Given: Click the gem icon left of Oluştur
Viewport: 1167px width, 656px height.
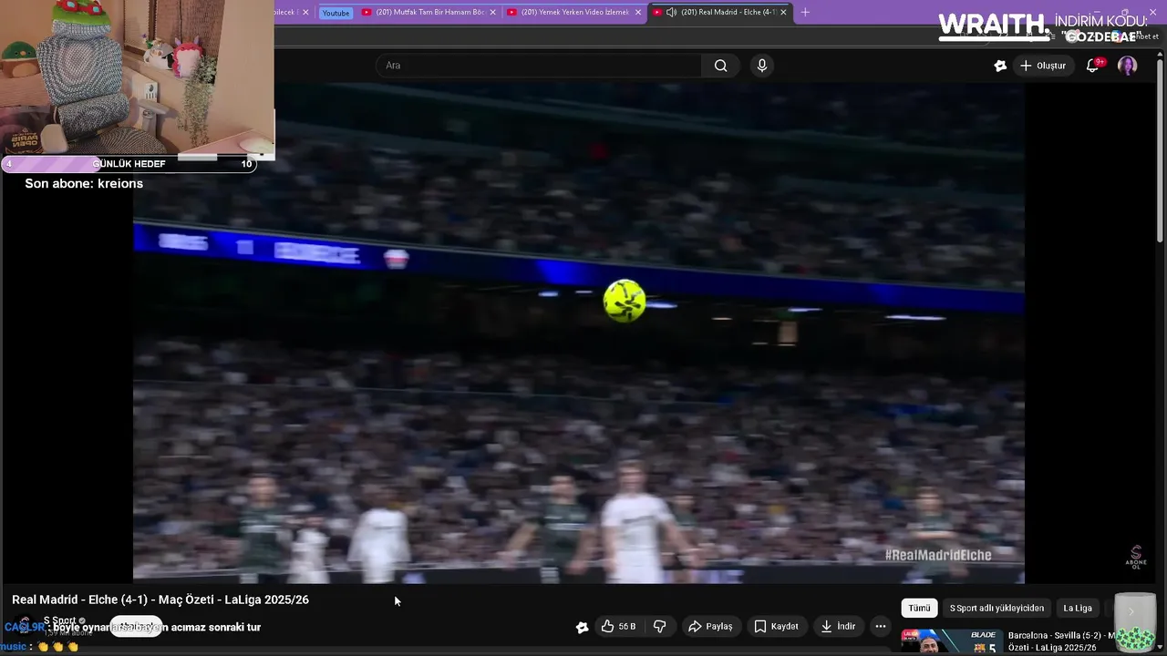Looking at the screenshot, I should pyautogui.click(x=1000, y=66).
